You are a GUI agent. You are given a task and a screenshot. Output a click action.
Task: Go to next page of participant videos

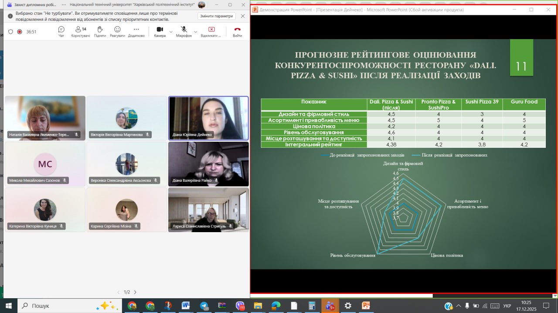click(135, 292)
